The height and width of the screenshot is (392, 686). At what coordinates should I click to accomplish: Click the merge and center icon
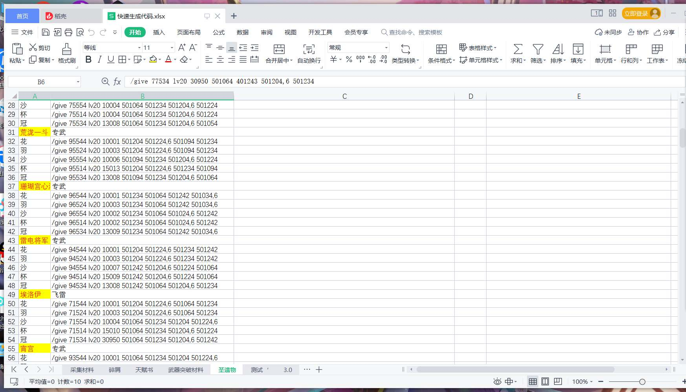279,49
